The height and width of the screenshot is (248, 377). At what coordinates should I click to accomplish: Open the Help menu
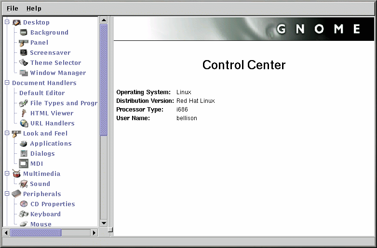(x=34, y=9)
